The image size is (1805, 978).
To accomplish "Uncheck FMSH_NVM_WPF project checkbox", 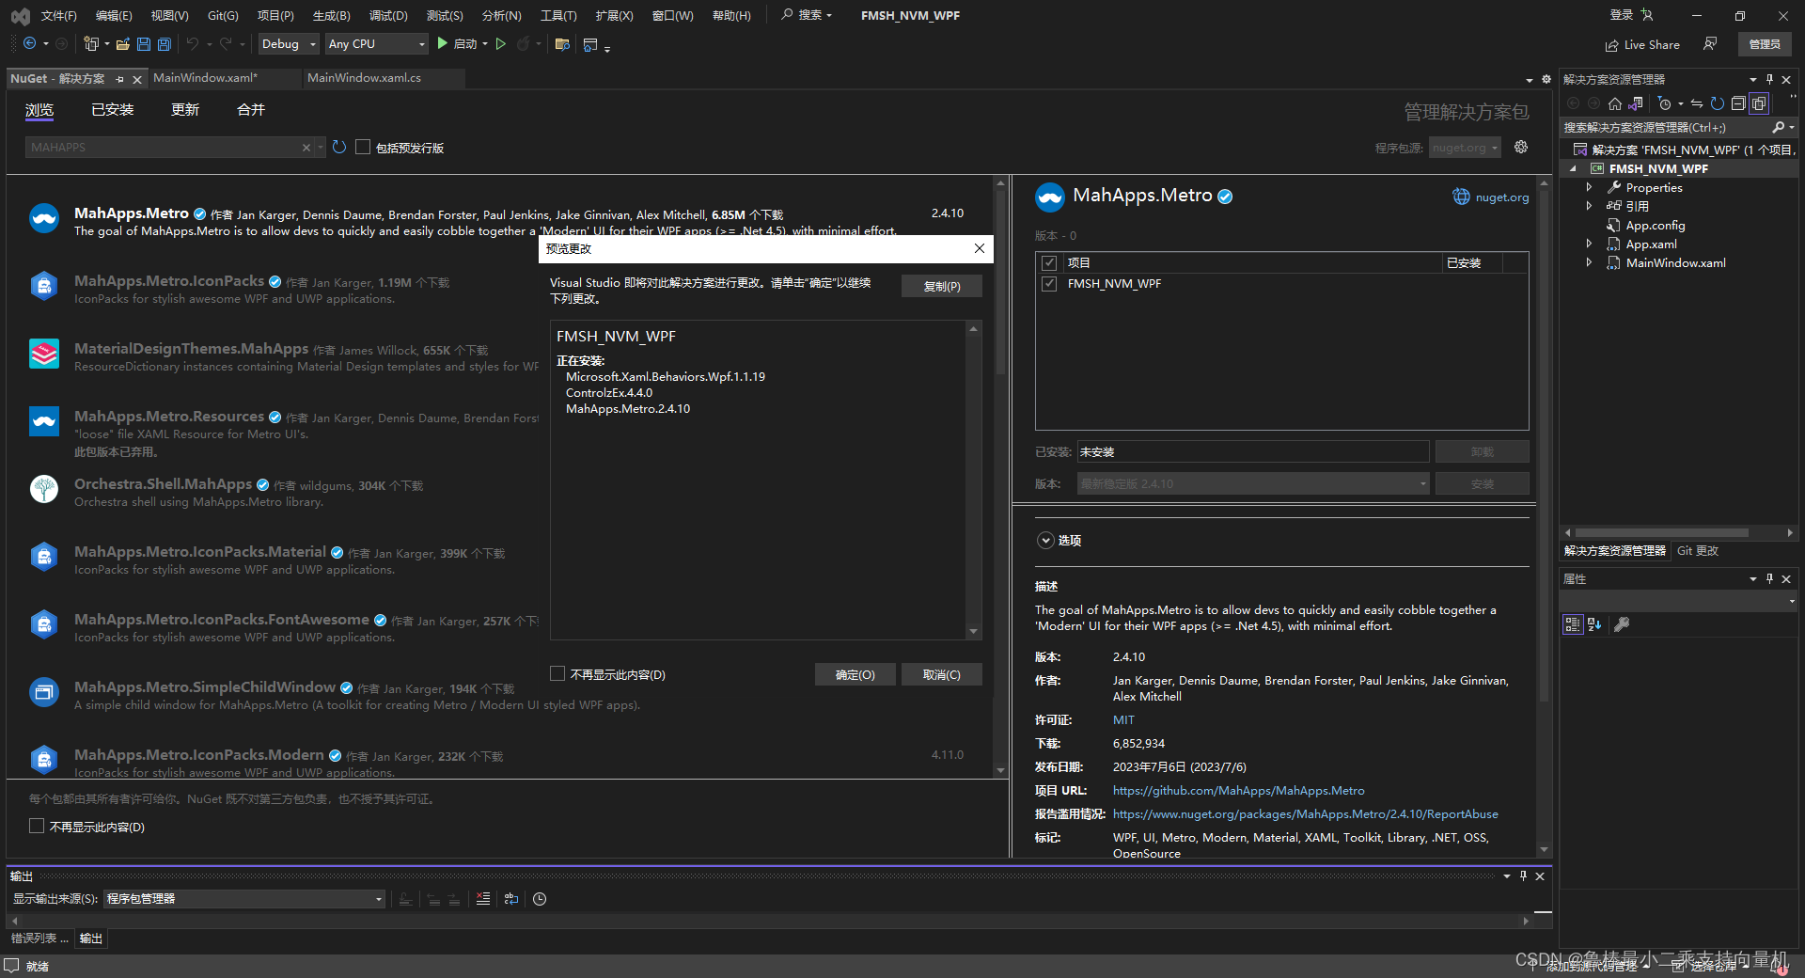I will (x=1049, y=284).
